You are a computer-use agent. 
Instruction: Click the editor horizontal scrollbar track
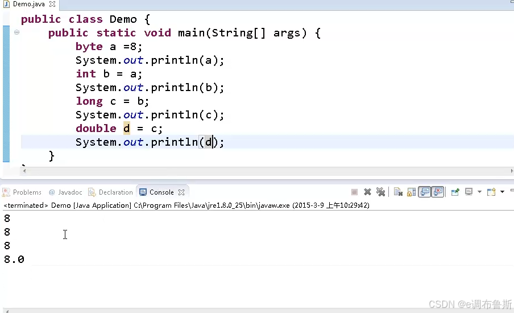coord(268,171)
